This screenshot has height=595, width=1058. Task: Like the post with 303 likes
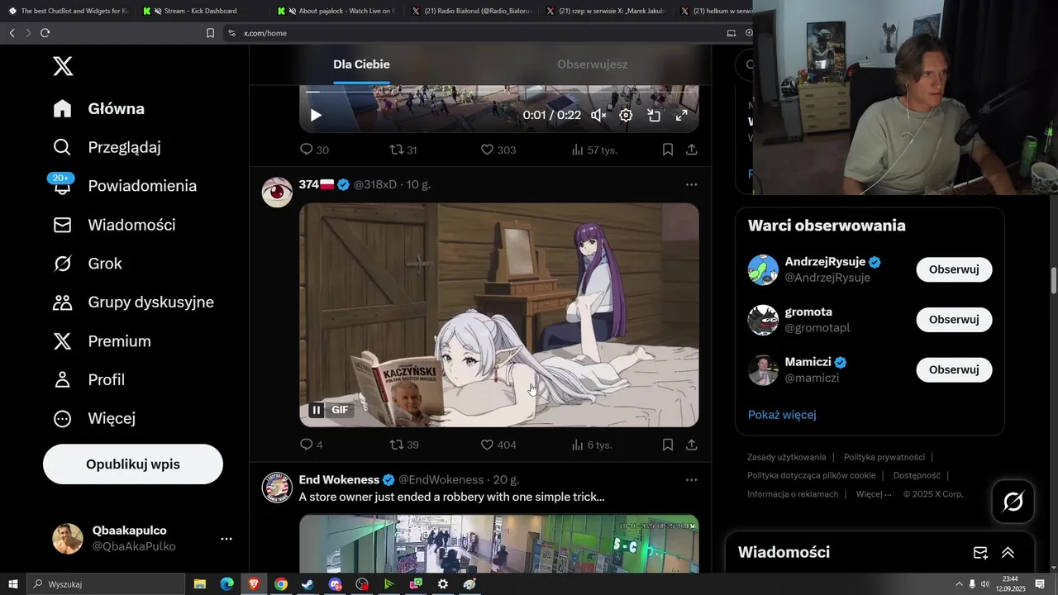click(498, 150)
